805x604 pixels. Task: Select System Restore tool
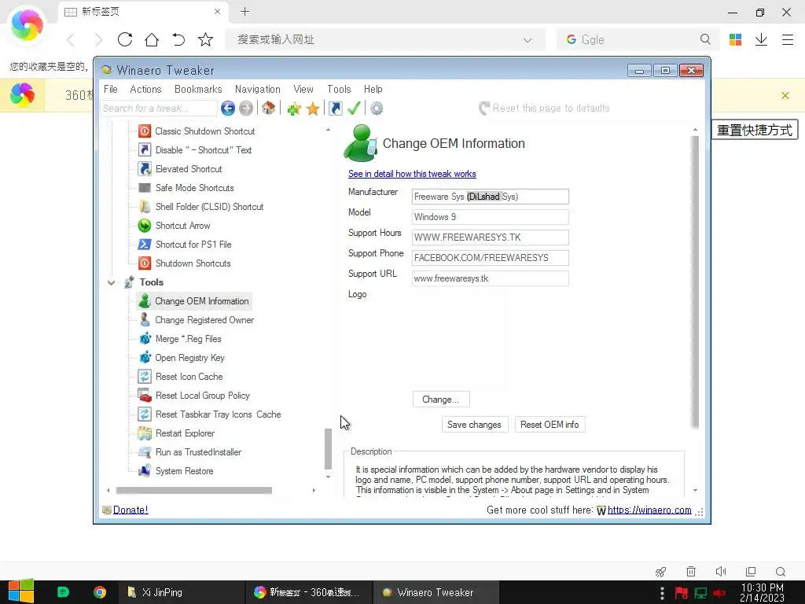pyautogui.click(x=184, y=471)
